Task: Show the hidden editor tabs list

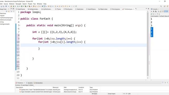Action: [x=136, y=9]
